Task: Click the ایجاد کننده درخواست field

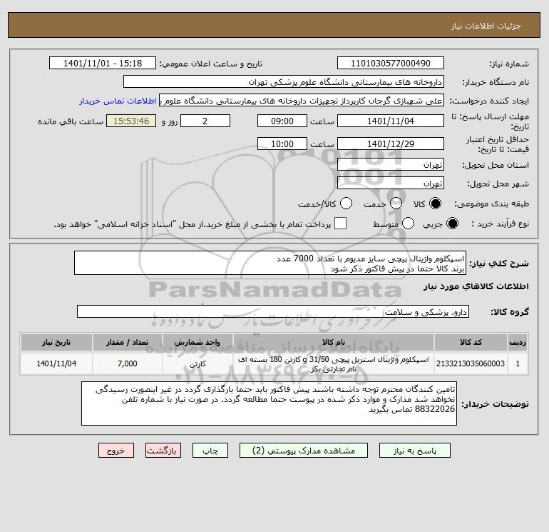Action: coord(302,101)
